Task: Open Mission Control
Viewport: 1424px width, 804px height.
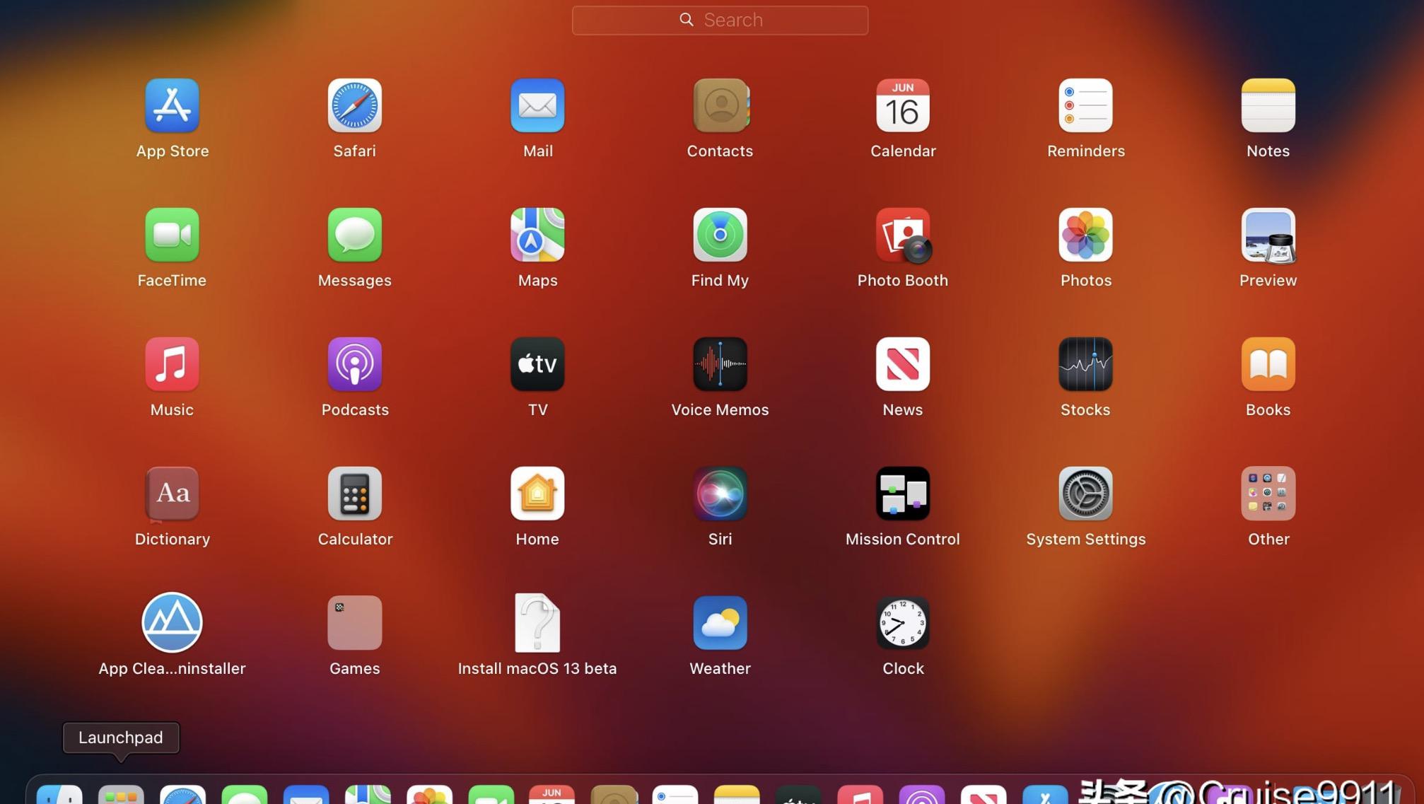Action: [x=903, y=494]
